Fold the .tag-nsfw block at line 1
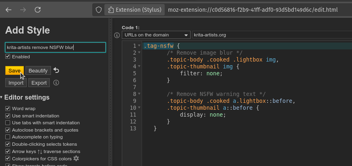 click(x=139, y=46)
